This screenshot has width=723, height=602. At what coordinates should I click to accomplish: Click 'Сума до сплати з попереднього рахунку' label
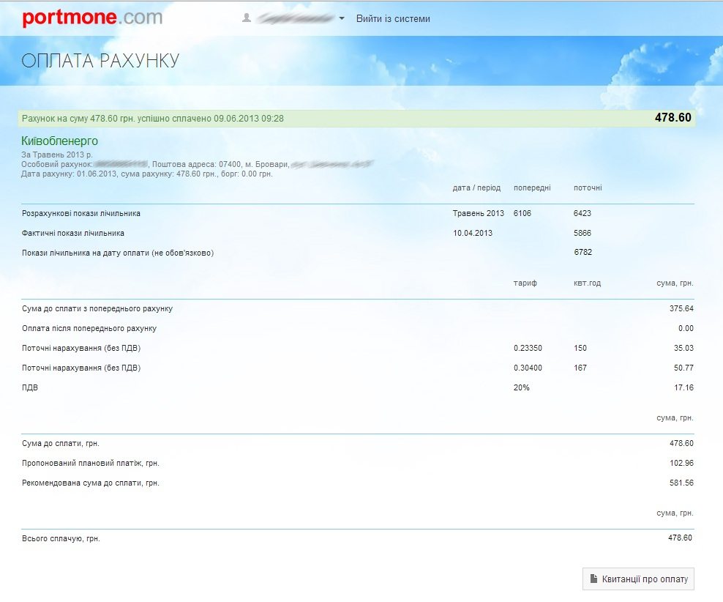(x=97, y=308)
